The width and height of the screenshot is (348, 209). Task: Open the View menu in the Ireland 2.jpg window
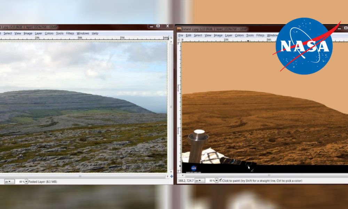click(x=208, y=35)
